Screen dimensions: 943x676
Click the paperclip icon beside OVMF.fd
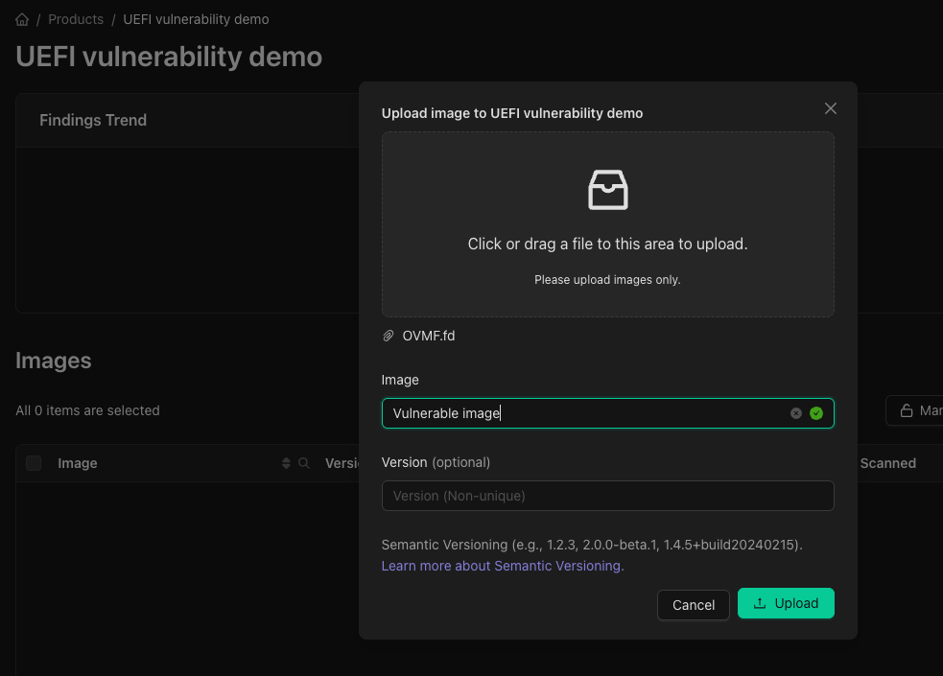388,336
